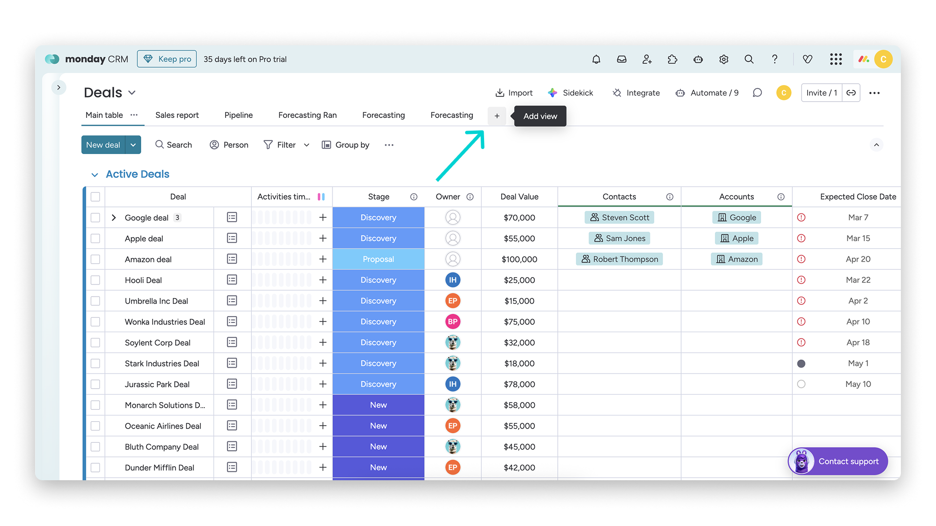Click Activities timeline bar for Apple deal

pos(282,238)
